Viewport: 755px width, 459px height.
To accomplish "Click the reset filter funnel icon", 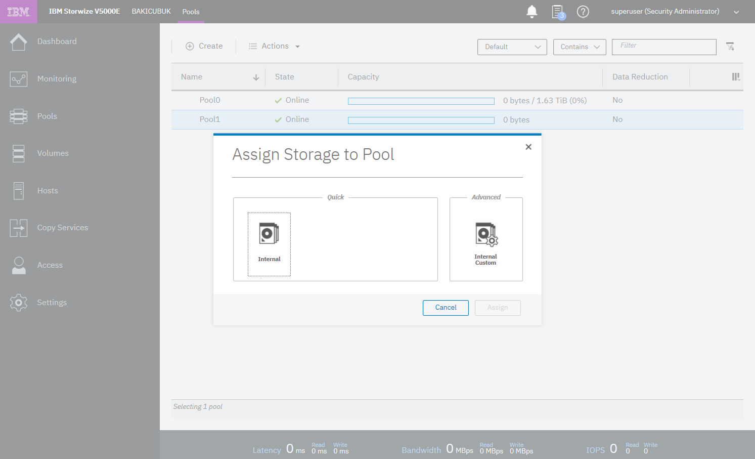I will 730,47.
